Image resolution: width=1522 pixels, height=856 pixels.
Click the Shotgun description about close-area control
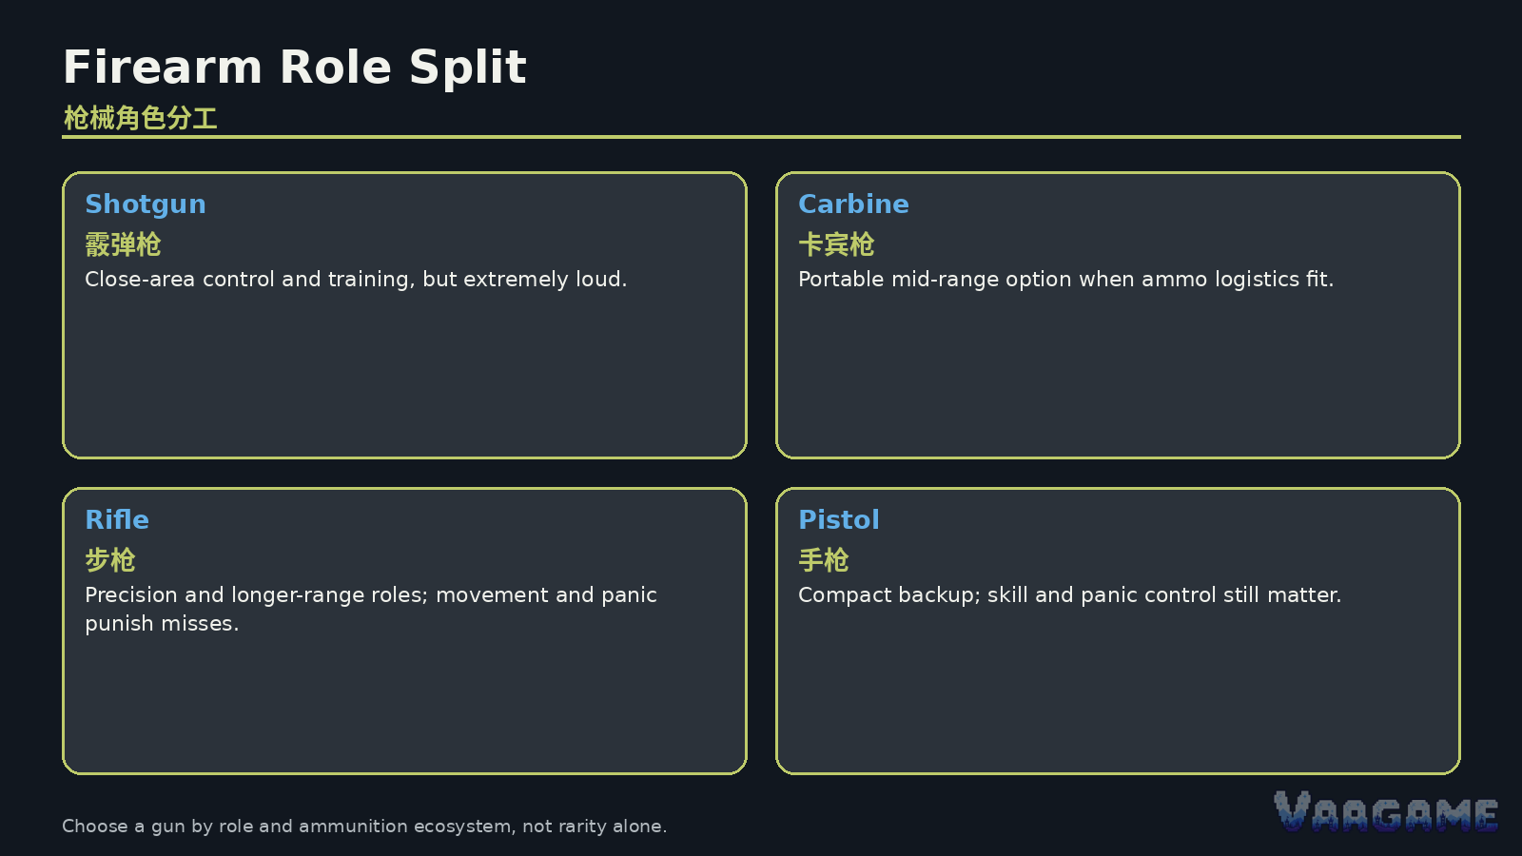click(356, 280)
